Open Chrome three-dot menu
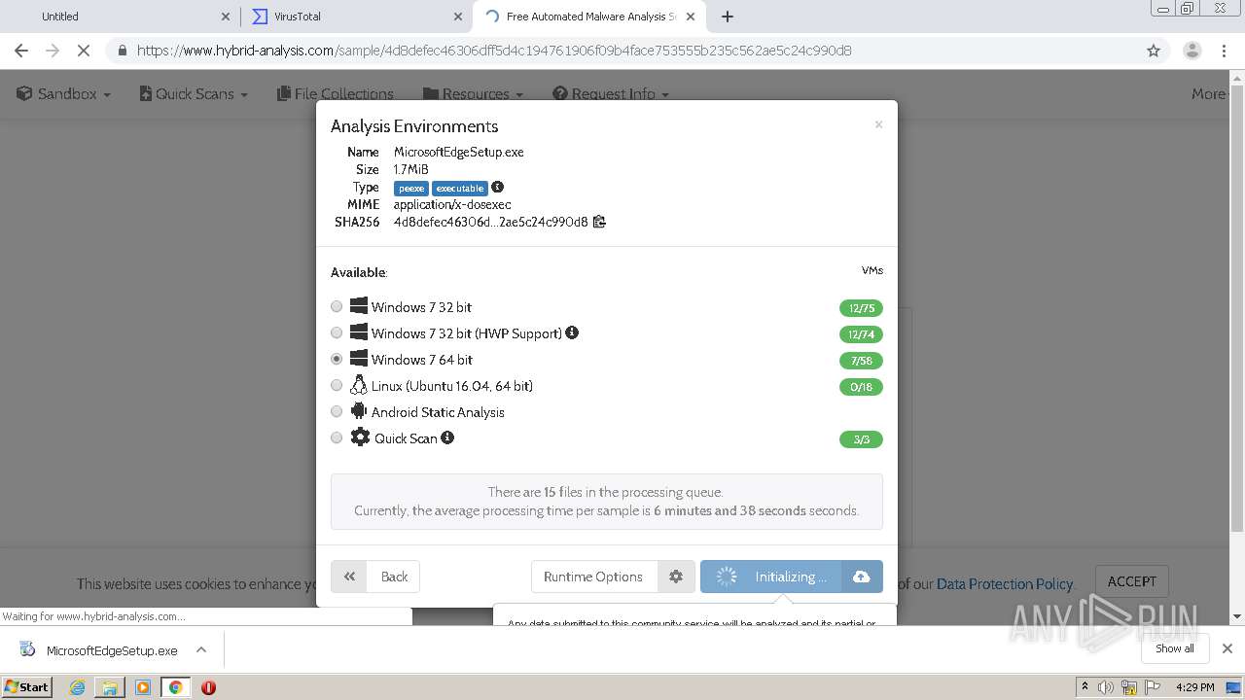This screenshot has width=1245, height=700. pos(1224,51)
